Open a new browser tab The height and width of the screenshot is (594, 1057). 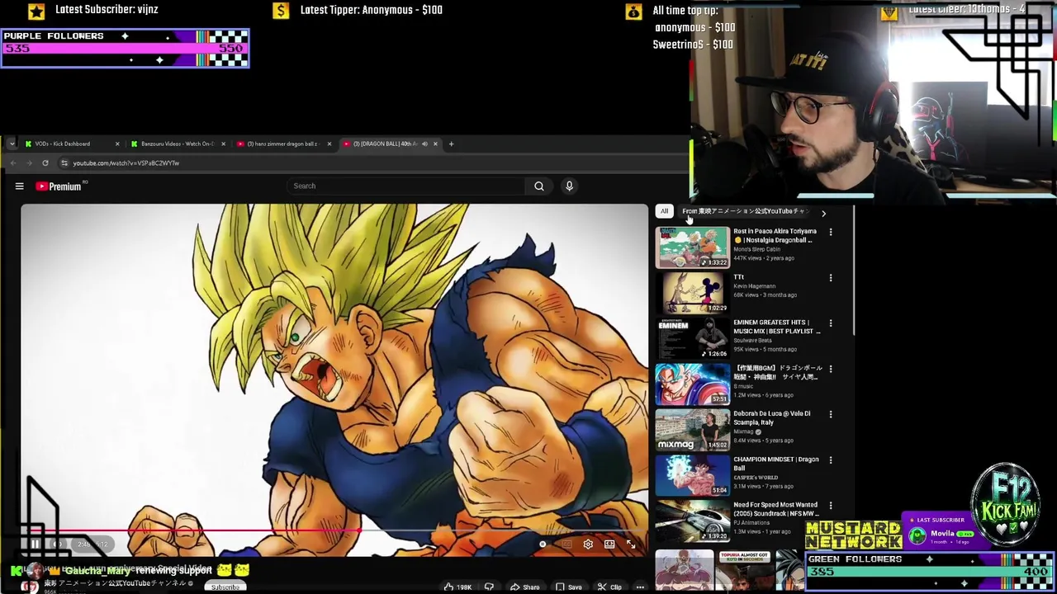pos(451,144)
